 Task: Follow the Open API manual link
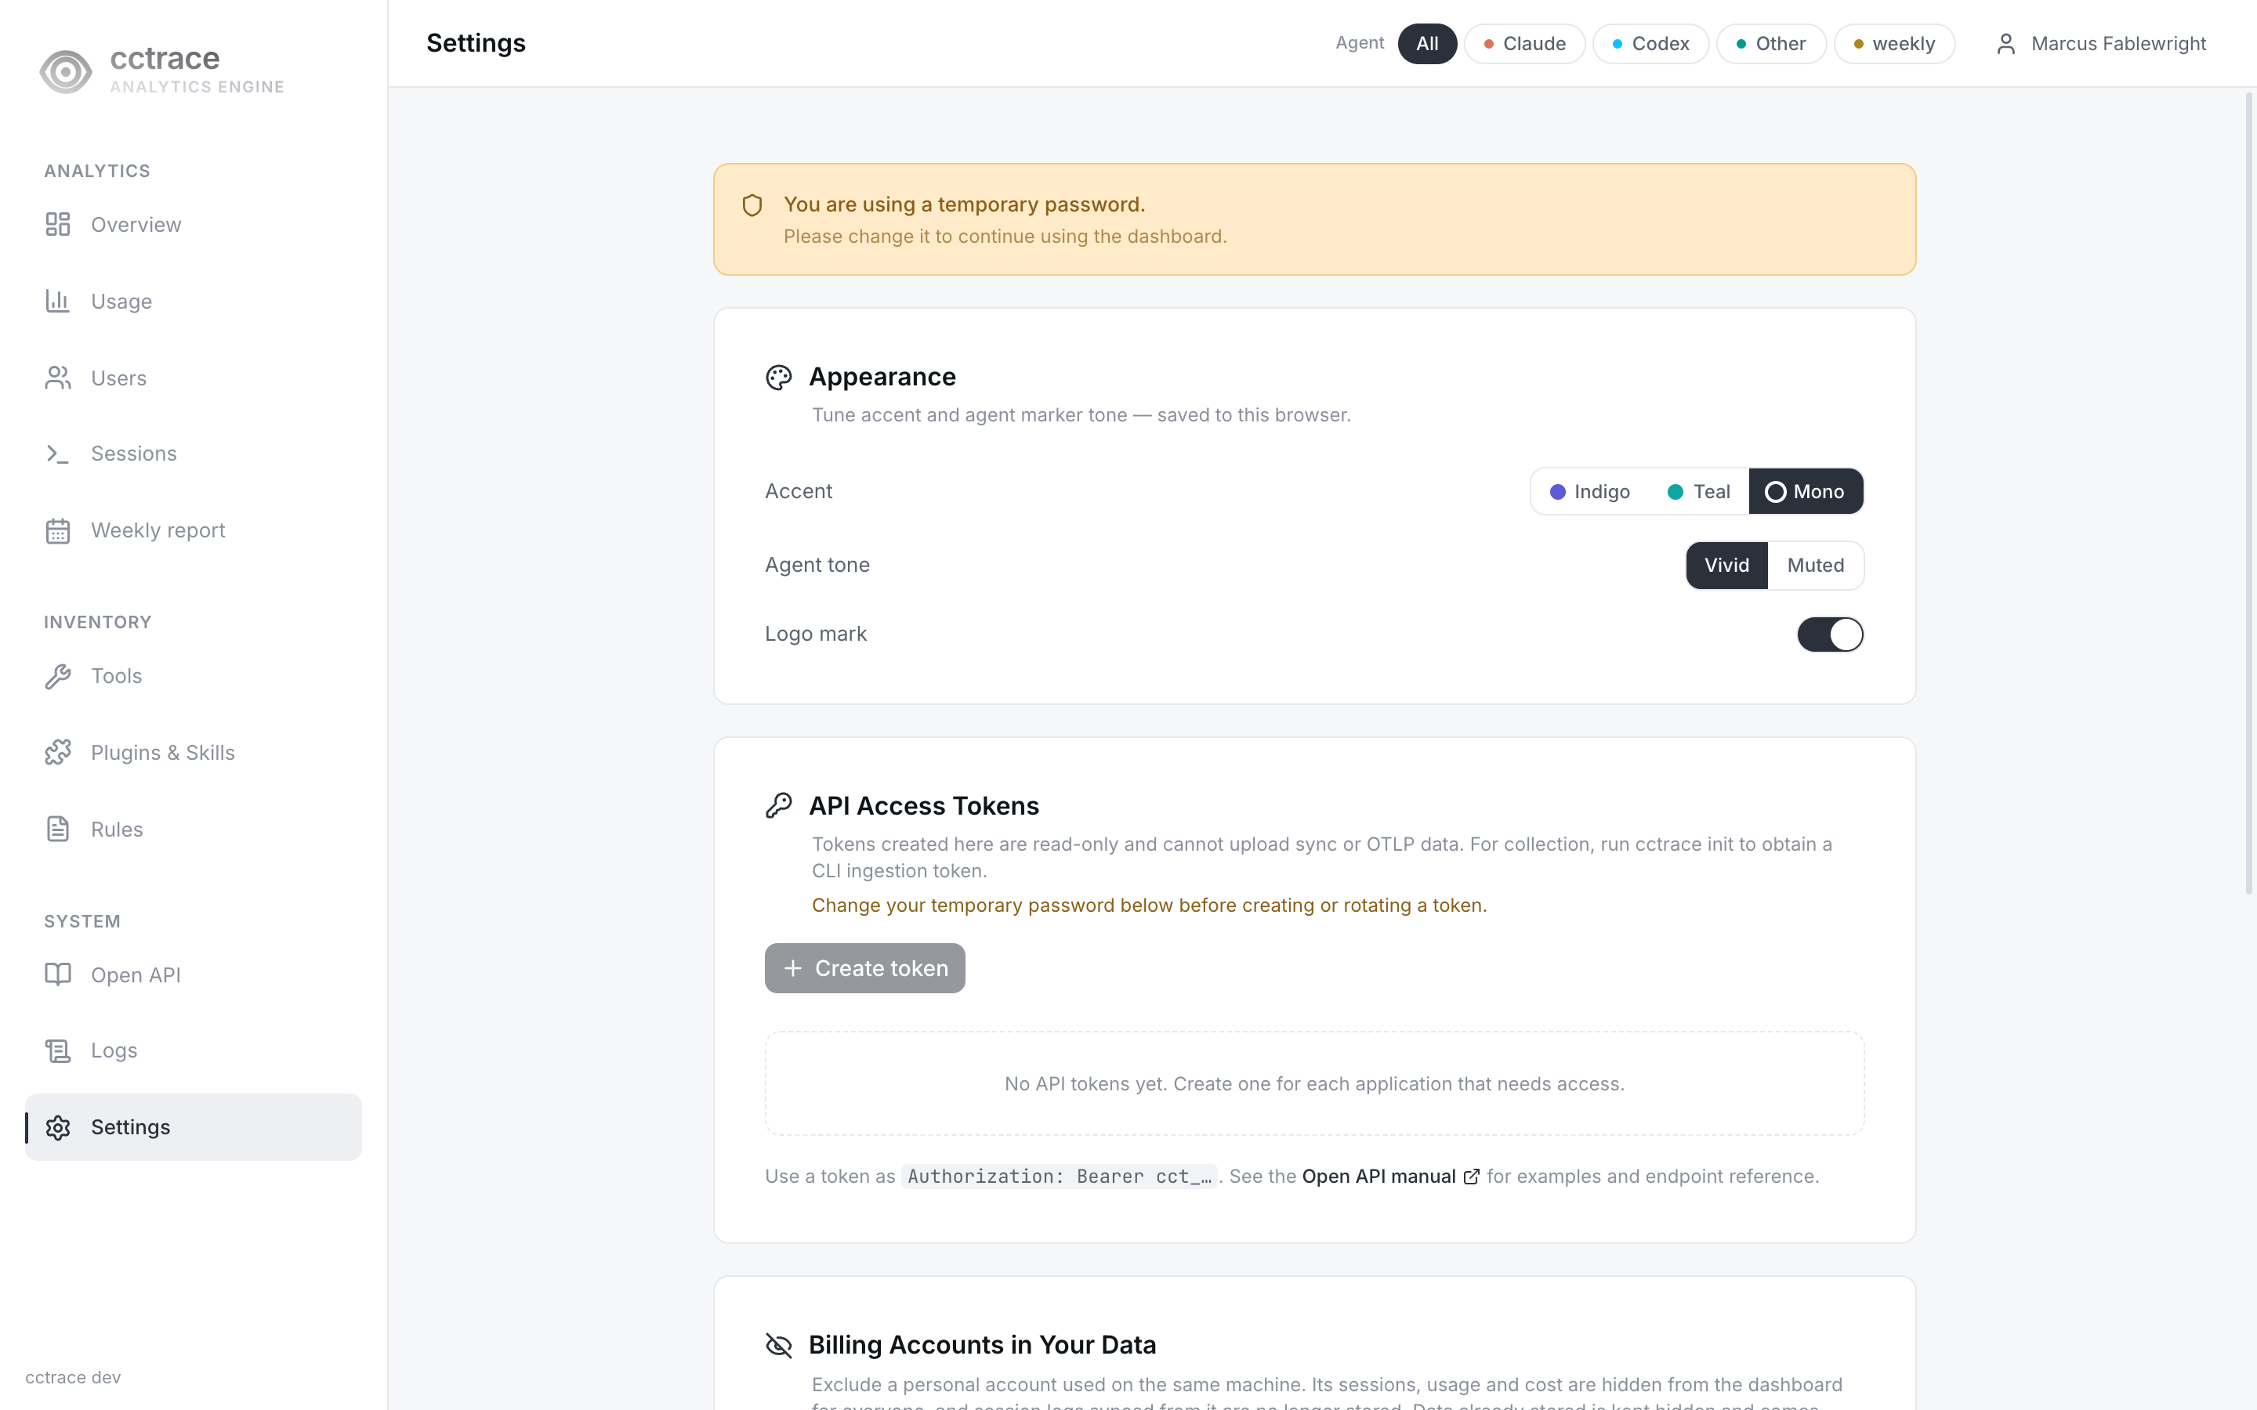pyautogui.click(x=1389, y=1177)
